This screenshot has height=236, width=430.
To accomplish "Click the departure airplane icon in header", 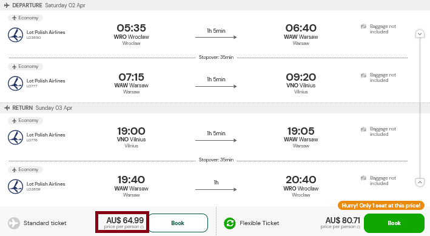I will tap(7, 5).
